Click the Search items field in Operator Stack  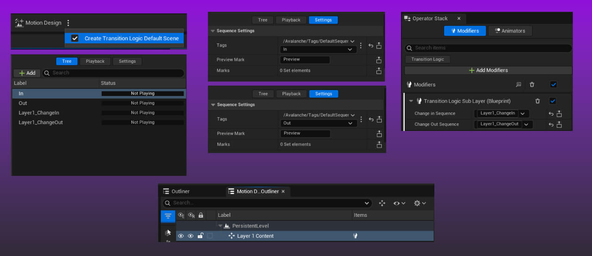[x=488, y=48]
